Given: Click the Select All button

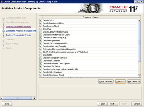Looking at the screenshot, I should tap(120, 82).
